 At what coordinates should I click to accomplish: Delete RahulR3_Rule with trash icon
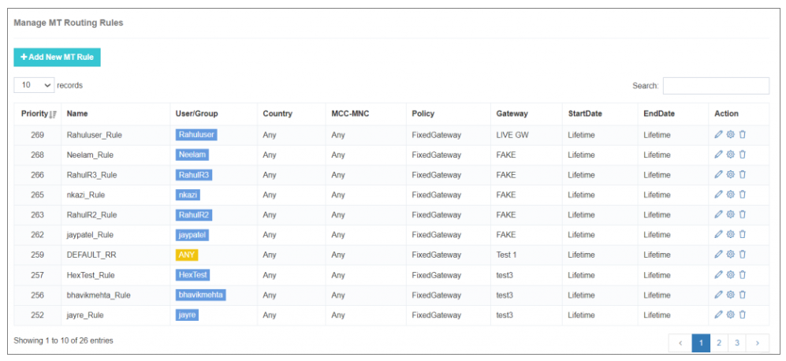click(x=743, y=174)
